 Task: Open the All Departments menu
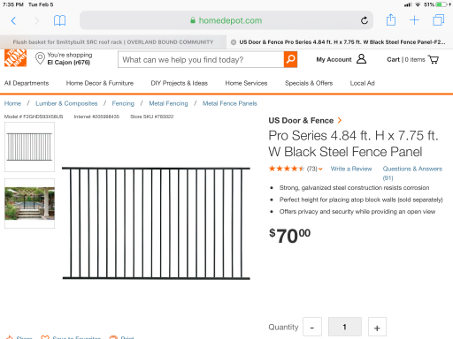[x=27, y=83]
